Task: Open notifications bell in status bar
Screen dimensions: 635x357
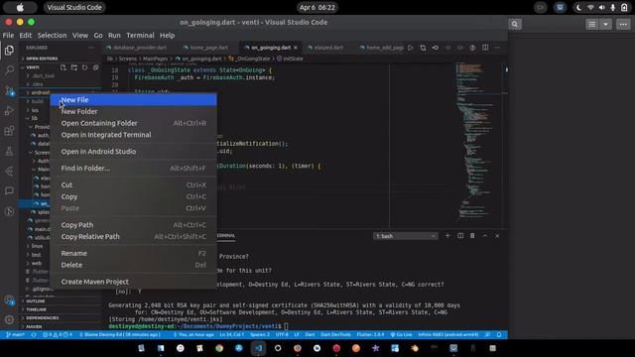Action: (x=499, y=335)
